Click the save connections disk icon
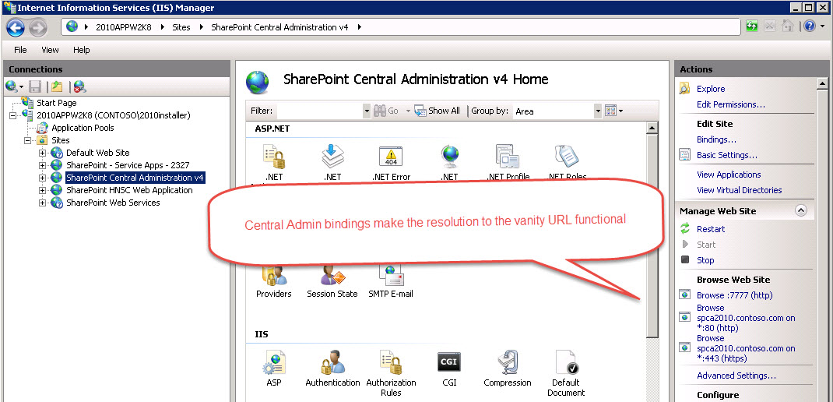The height and width of the screenshot is (402, 833). click(x=35, y=86)
